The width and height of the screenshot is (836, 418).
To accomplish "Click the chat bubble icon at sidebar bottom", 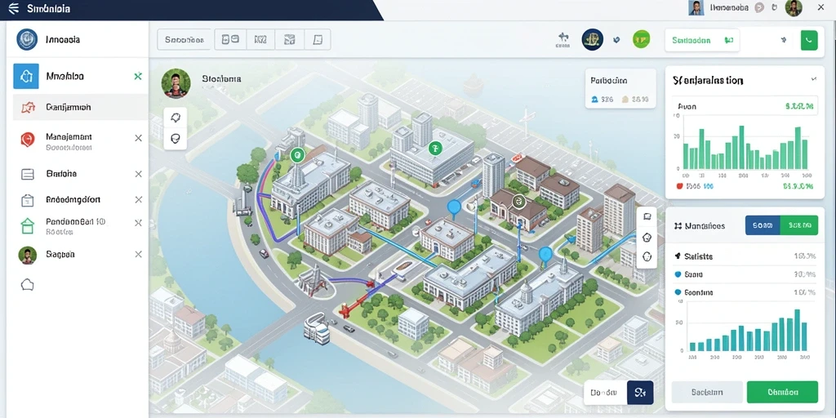I will coord(27,285).
